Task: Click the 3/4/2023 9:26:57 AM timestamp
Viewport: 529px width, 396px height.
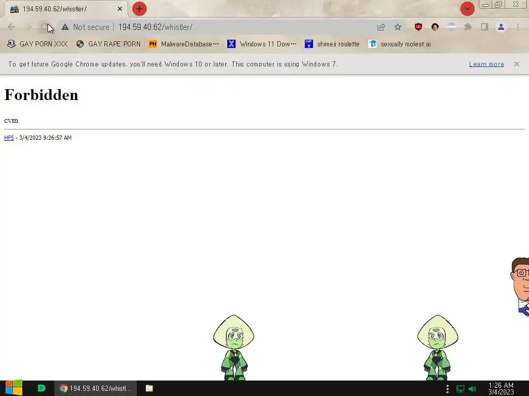Action: tap(45, 138)
